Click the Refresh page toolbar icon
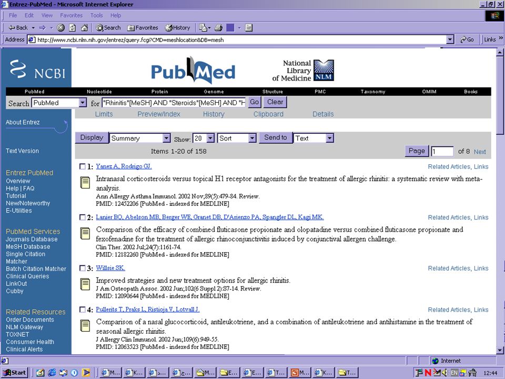This screenshot has width=505, height=379. tap(72, 28)
